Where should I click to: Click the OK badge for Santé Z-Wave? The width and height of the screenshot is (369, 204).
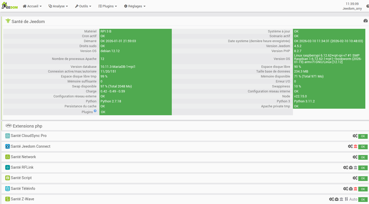363,200
